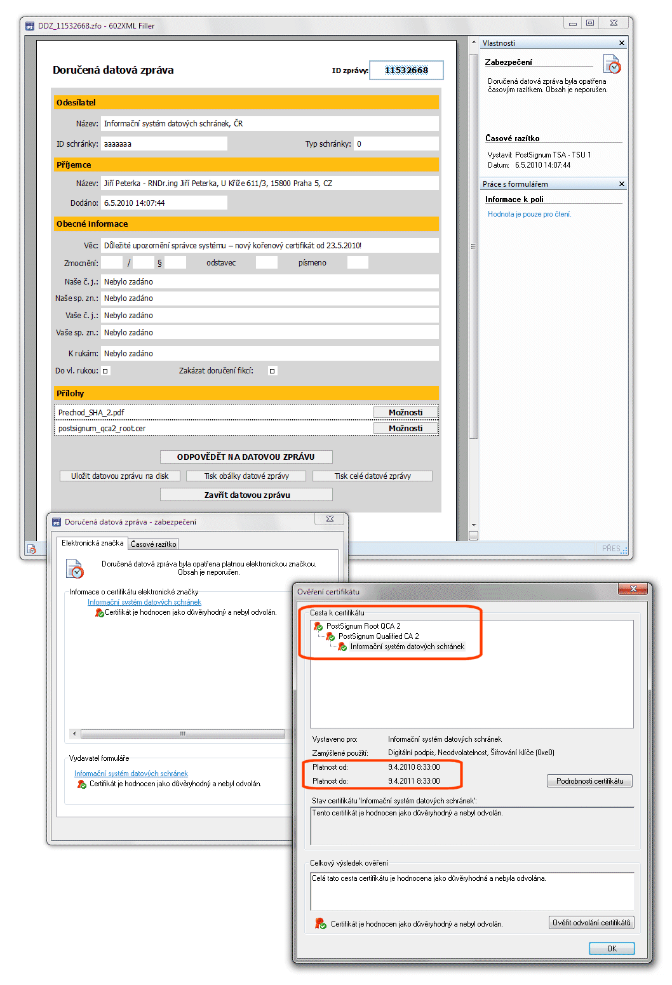The height and width of the screenshot is (985, 672).
Task: Click the Zabezpečení timestamp document icon in Vlastnosti
Action: (x=612, y=64)
